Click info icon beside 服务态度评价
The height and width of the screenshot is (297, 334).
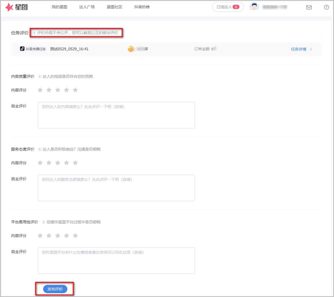tap(40, 149)
